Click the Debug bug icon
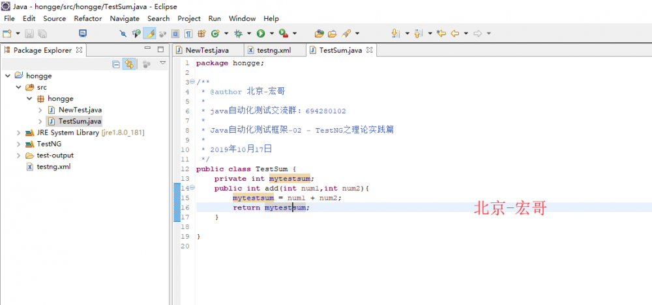The image size is (652, 305). [239, 33]
